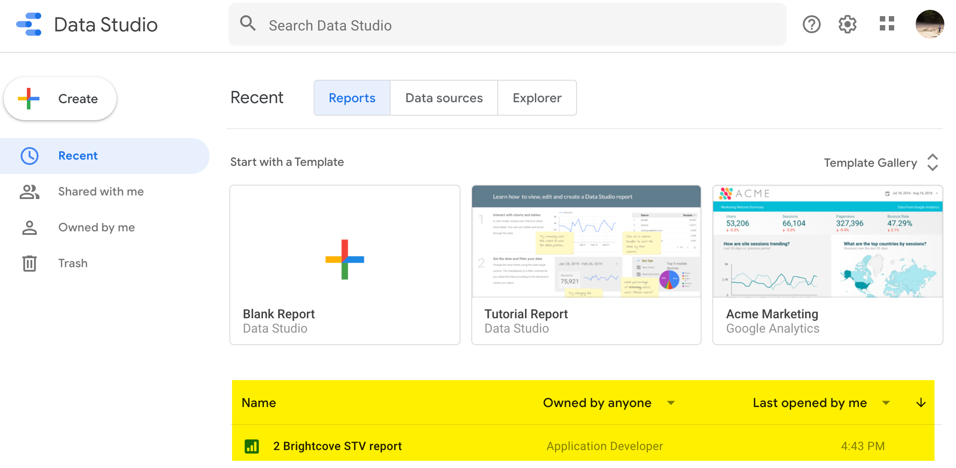Viewport: 956px width, 468px height.
Task: Focus the Search Data Studio field
Action: (x=508, y=24)
